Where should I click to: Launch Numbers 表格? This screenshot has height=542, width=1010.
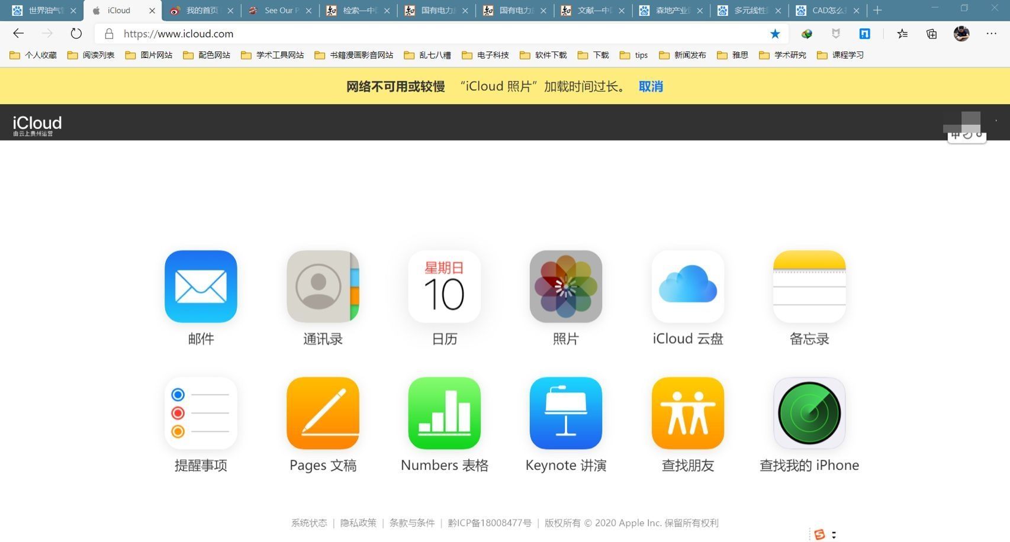click(444, 413)
